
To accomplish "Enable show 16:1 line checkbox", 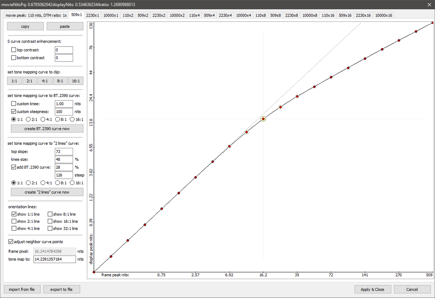I will click(50, 221).
